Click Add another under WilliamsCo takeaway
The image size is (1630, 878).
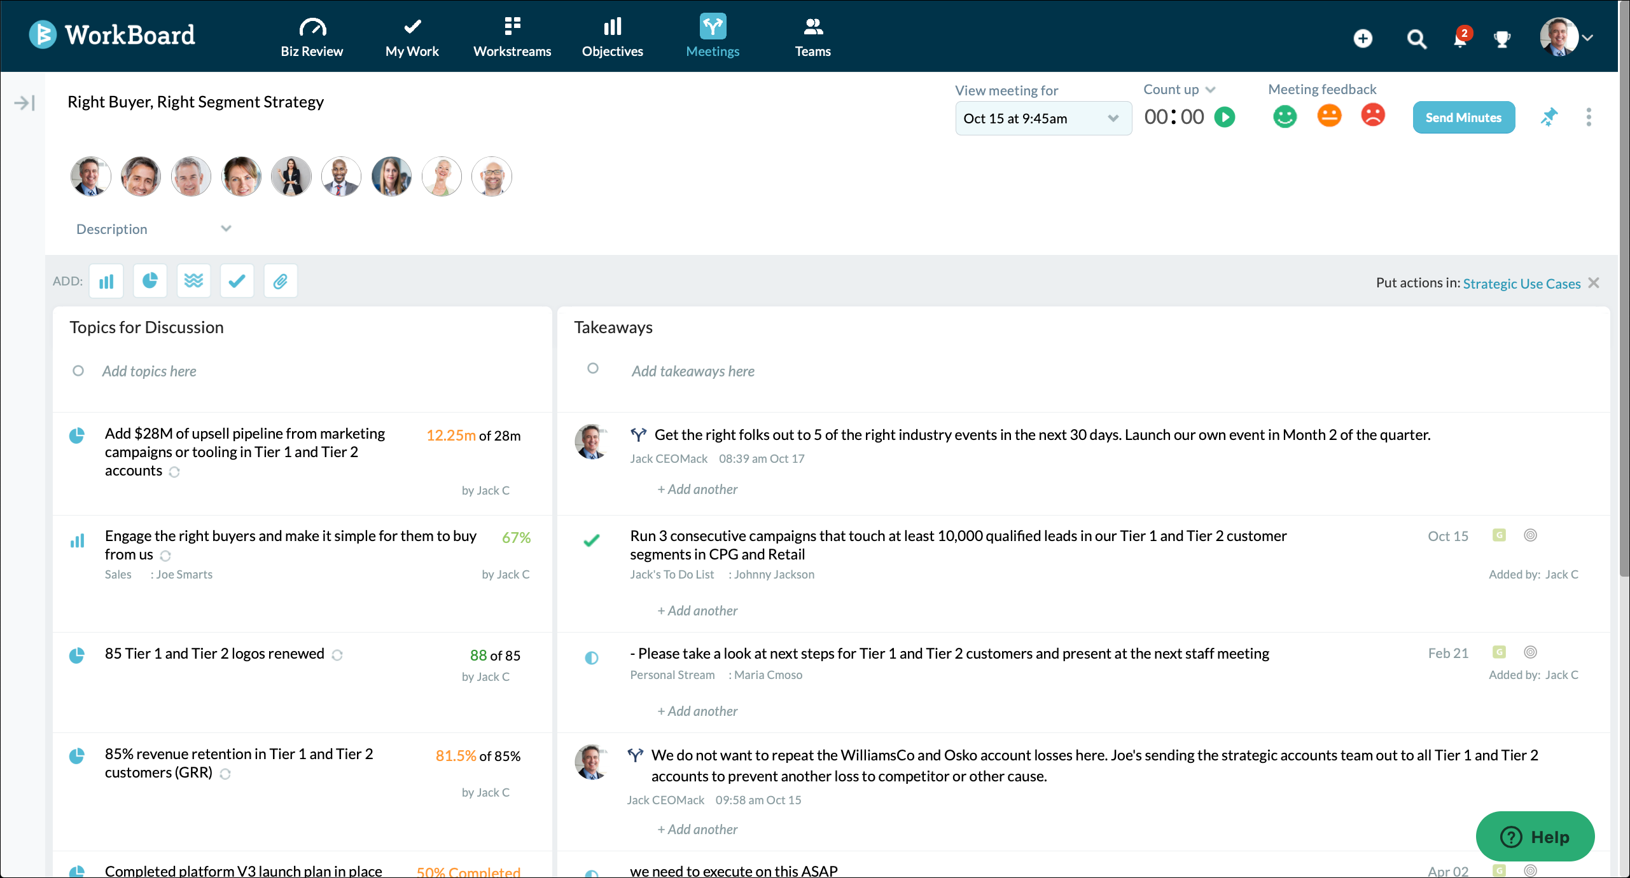point(697,830)
